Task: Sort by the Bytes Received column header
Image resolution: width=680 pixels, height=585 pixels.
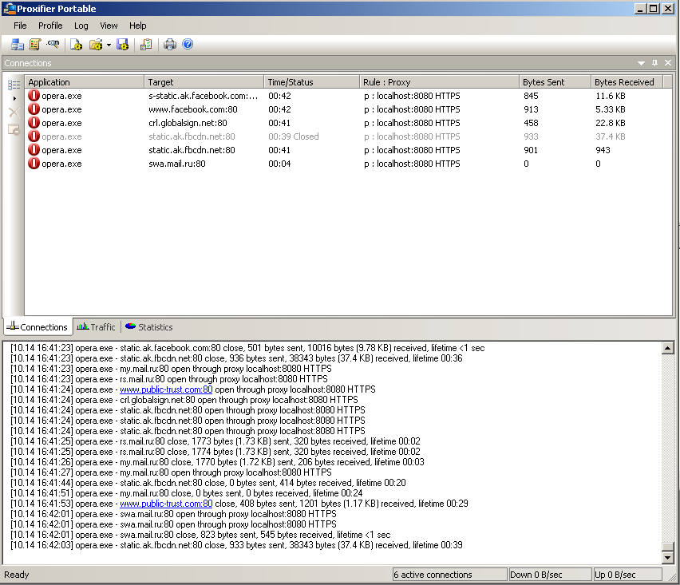Action: [627, 82]
